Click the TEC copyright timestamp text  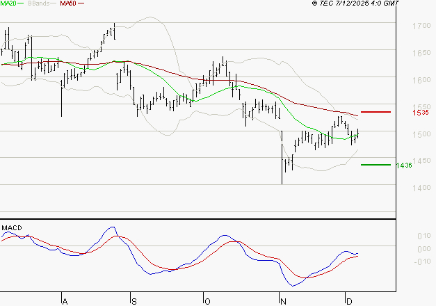(x=355, y=3)
